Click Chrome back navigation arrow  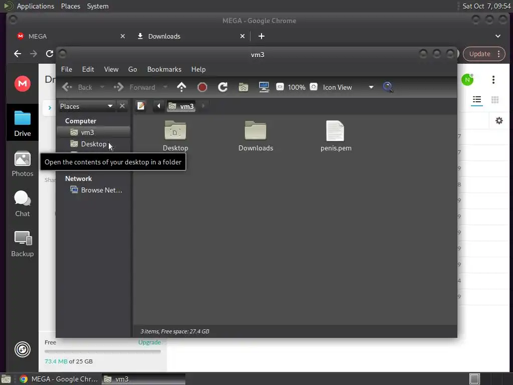18,54
